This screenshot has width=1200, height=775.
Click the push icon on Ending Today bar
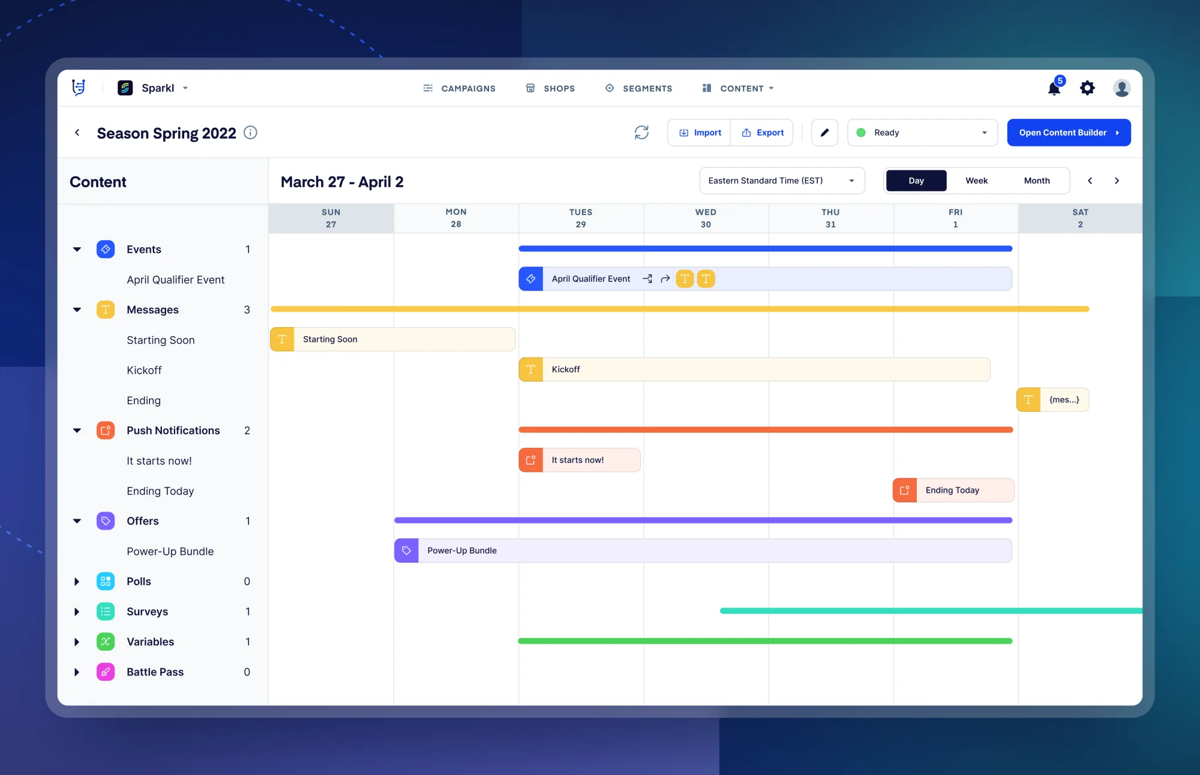pyautogui.click(x=905, y=490)
